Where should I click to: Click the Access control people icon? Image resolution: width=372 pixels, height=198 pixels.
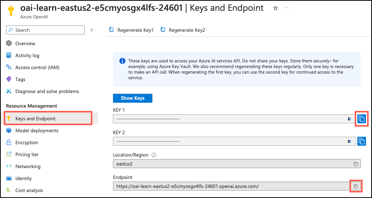[9, 68]
